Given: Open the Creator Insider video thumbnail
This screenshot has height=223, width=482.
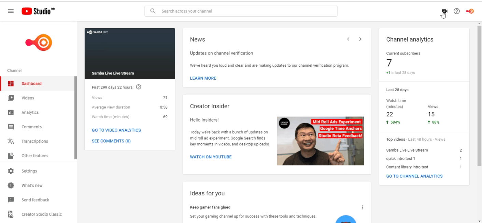Looking at the screenshot, I should click(321, 141).
